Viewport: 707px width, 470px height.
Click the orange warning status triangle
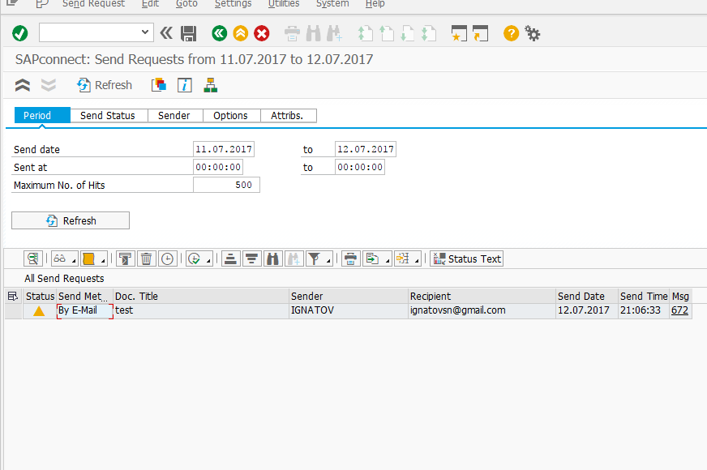(39, 310)
